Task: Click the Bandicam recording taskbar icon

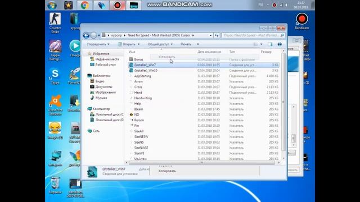Action: [117, 5]
